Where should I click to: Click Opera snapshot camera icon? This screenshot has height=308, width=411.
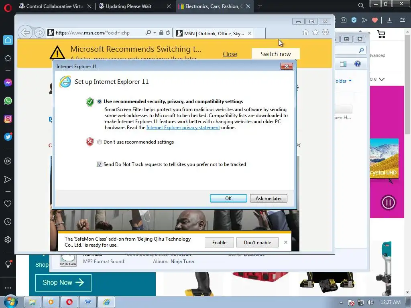point(344,20)
